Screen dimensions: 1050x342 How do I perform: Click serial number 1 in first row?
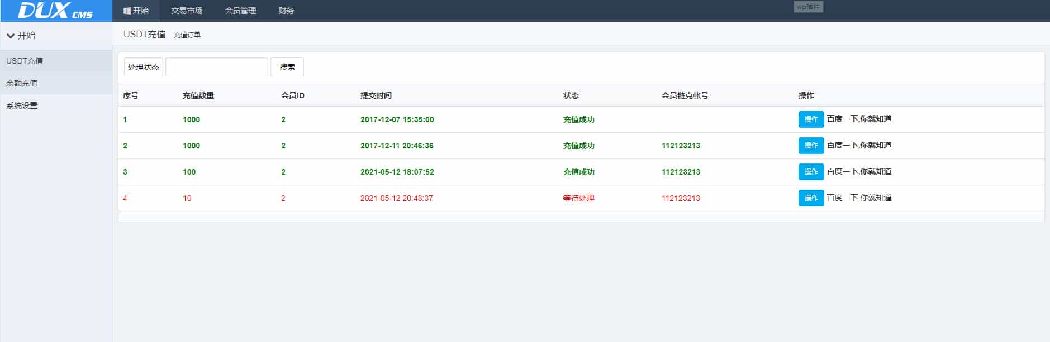coord(125,119)
